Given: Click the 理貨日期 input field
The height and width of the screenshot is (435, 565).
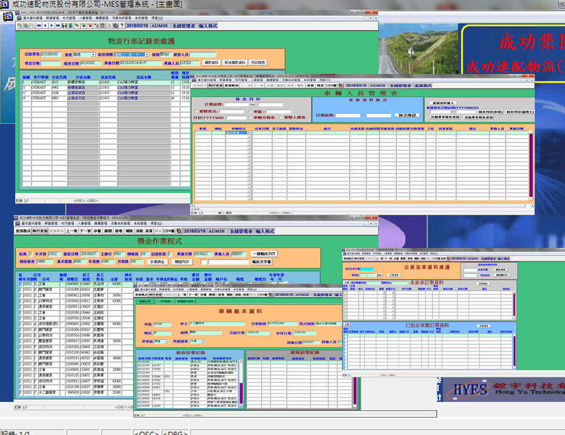Looking at the screenshot, I should pos(51,63).
